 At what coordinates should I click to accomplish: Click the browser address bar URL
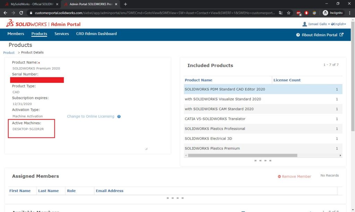(155, 13)
